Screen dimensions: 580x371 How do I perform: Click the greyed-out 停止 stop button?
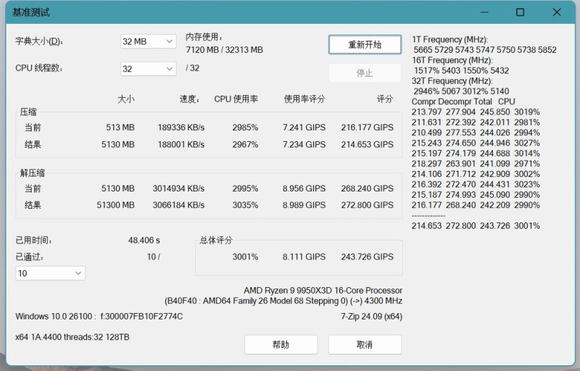pos(365,73)
